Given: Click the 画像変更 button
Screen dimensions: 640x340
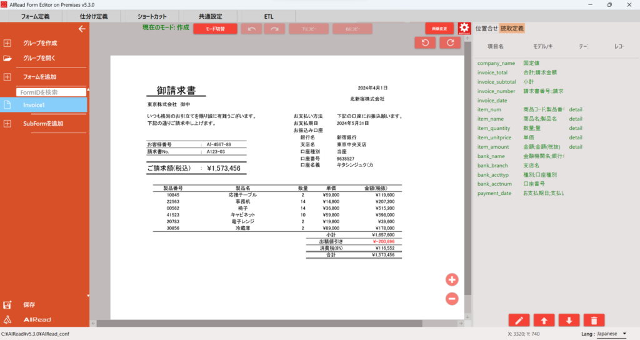Looking at the screenshot, I should point(439,29).
